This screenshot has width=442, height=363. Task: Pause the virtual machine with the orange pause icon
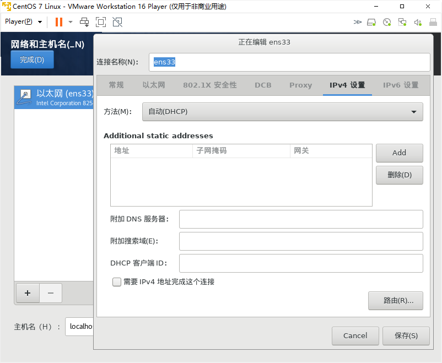click(x=59, y=22)
